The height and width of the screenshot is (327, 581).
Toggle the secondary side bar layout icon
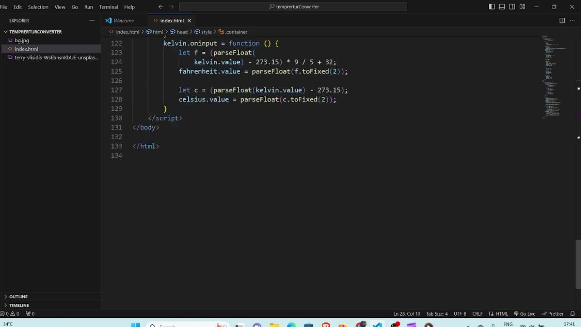point(512,7)
